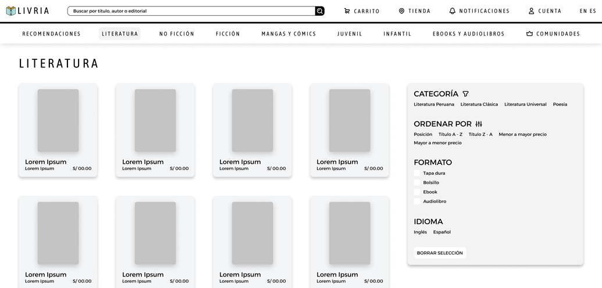Image resolution: width=602 pixels, height=288 pixels.
Task: Filter by Literatura Clásica category
Action: (x=479, y=105)
